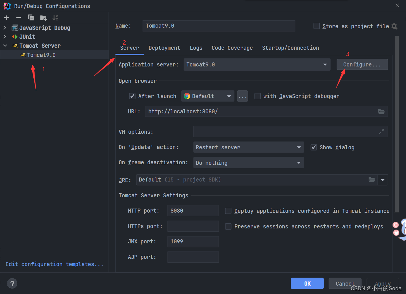The image size is (406, 294).
Task: Click the Apply button
Action: tap(383, 283)
